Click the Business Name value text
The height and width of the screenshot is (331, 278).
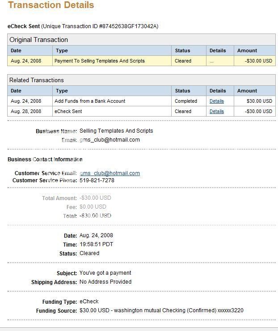click(x=116, y=131)
